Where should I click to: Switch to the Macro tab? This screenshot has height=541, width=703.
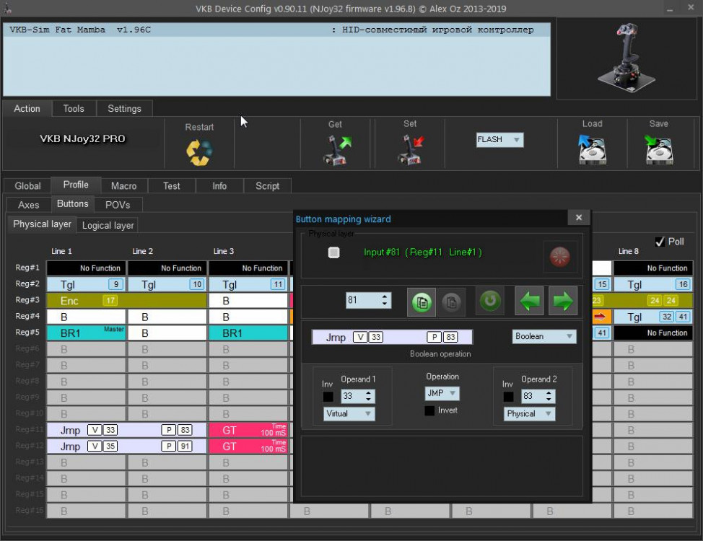pos(123,185)
